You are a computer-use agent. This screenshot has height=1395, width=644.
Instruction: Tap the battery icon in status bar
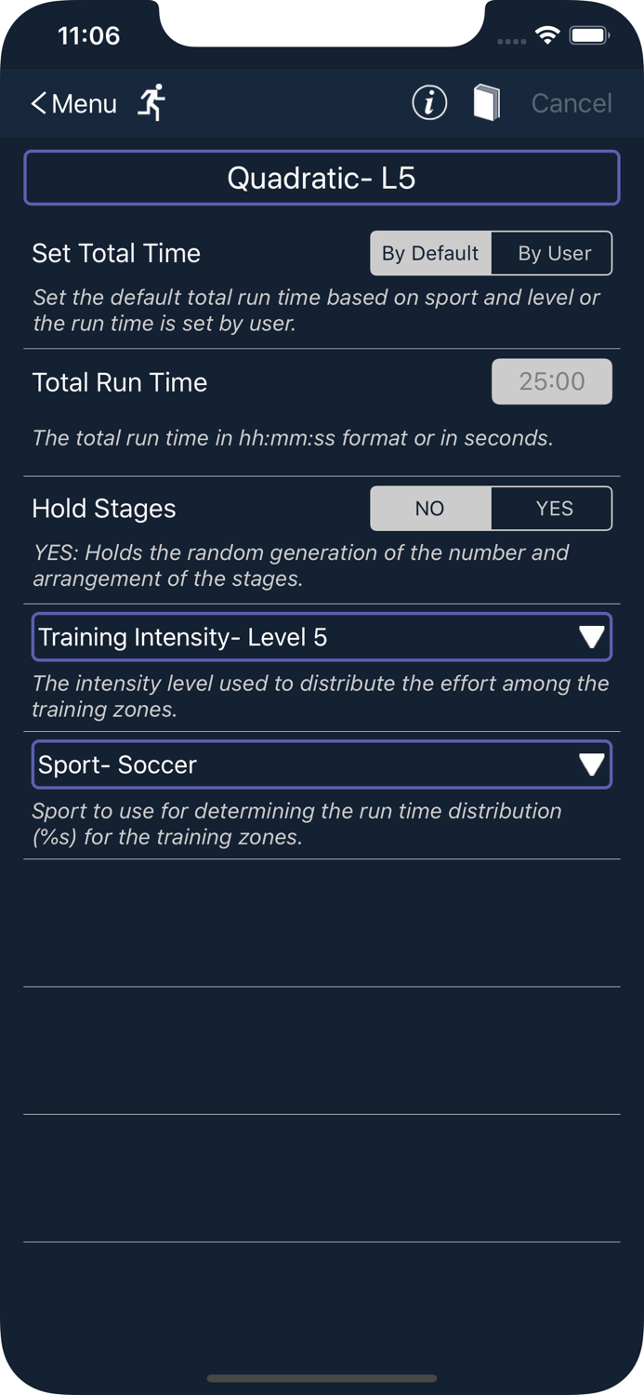click(x=589, y=34)
